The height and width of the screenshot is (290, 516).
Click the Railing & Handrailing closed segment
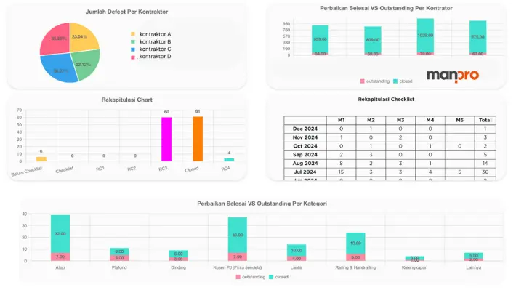click(355, 243)
